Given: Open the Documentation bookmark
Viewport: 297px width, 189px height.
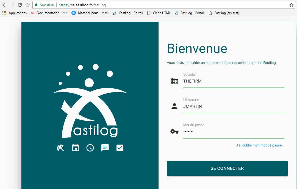Looking at the screenshot, I should click(49, 13).
